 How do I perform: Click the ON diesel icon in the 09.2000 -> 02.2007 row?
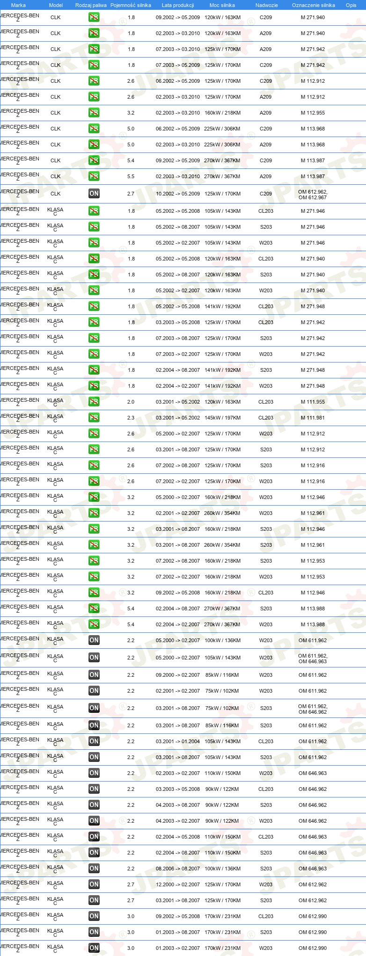tap(94, 675)
